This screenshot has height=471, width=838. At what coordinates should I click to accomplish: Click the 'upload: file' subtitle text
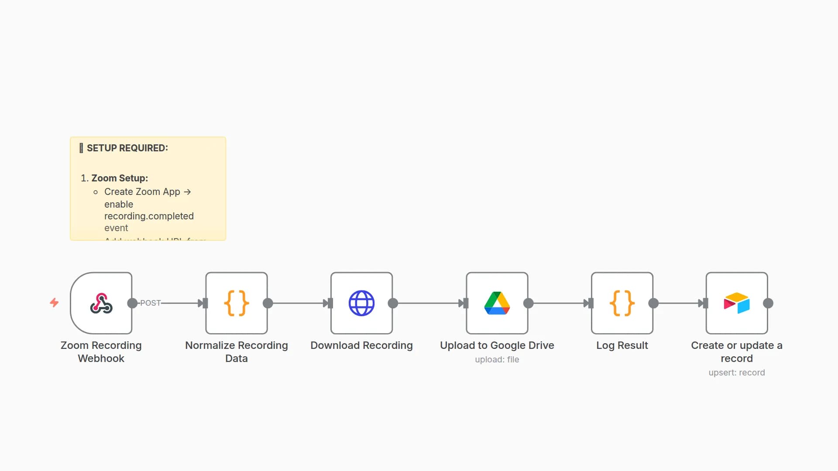497,359
